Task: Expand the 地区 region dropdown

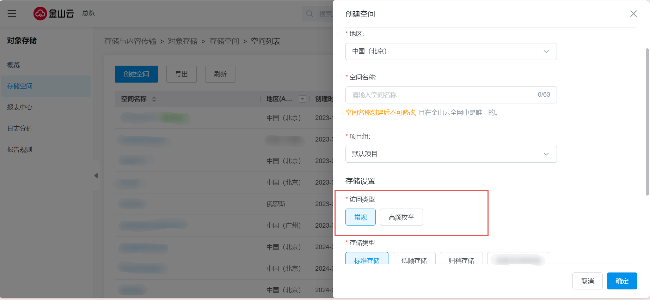Action: [x=451, y=52]
